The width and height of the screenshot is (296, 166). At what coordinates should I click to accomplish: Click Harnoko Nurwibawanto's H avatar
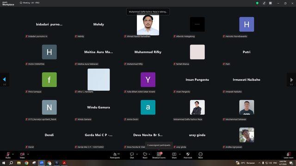tap(247, 24)
